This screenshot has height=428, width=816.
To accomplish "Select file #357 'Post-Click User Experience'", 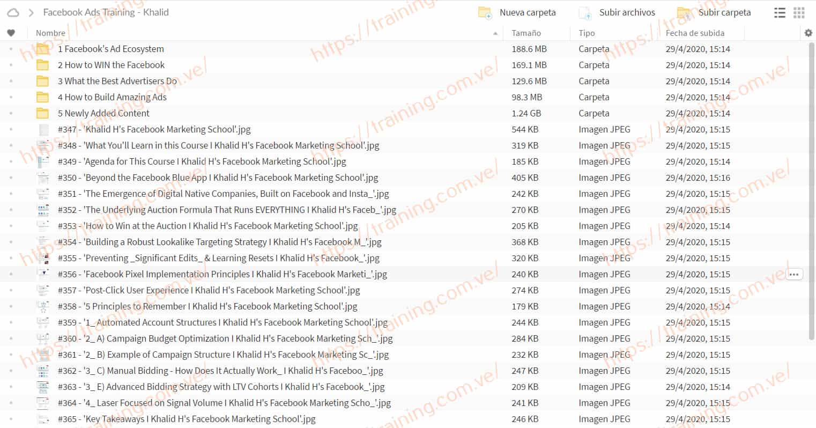I will pyautogui.click(x=209, y=290).
